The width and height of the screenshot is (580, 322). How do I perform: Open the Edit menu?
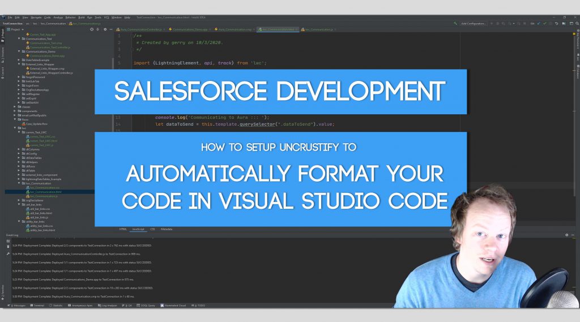(x=17, y=18)
